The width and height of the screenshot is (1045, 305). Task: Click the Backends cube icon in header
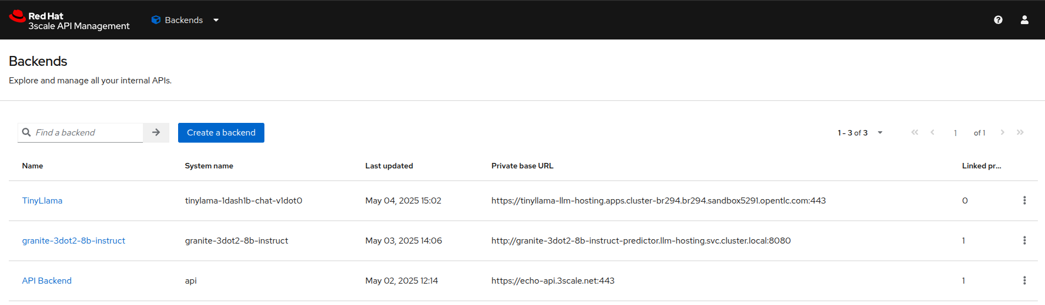(x=156, y=20)
